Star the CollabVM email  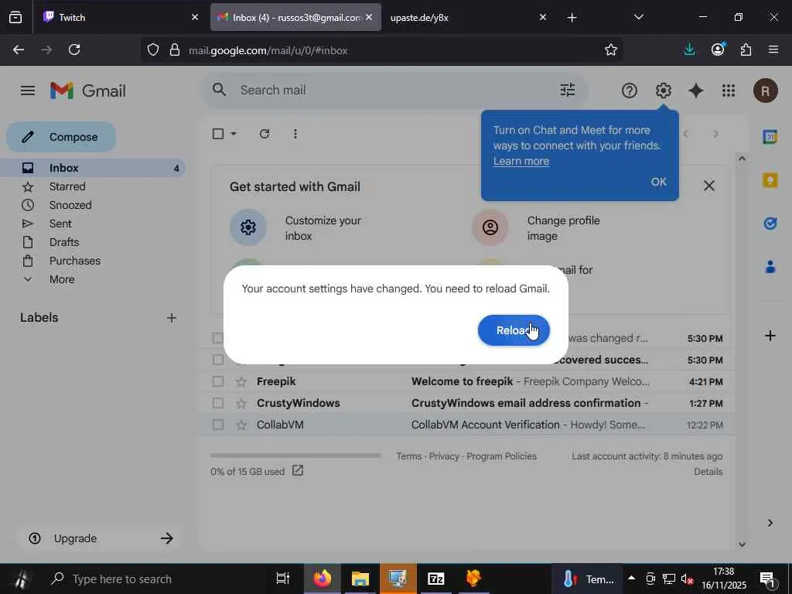(241, 425)
